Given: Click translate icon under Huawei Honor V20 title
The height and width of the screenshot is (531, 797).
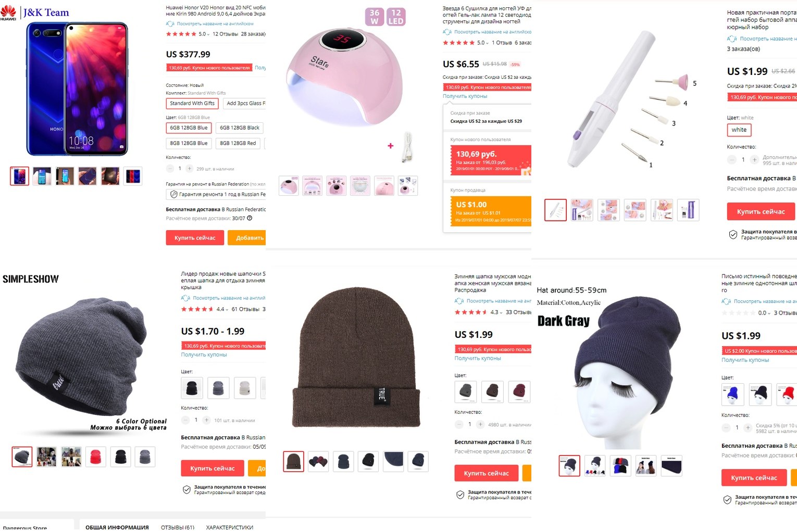Looking at the screenshot, I should pyautogui.click(x=170, y=24).
